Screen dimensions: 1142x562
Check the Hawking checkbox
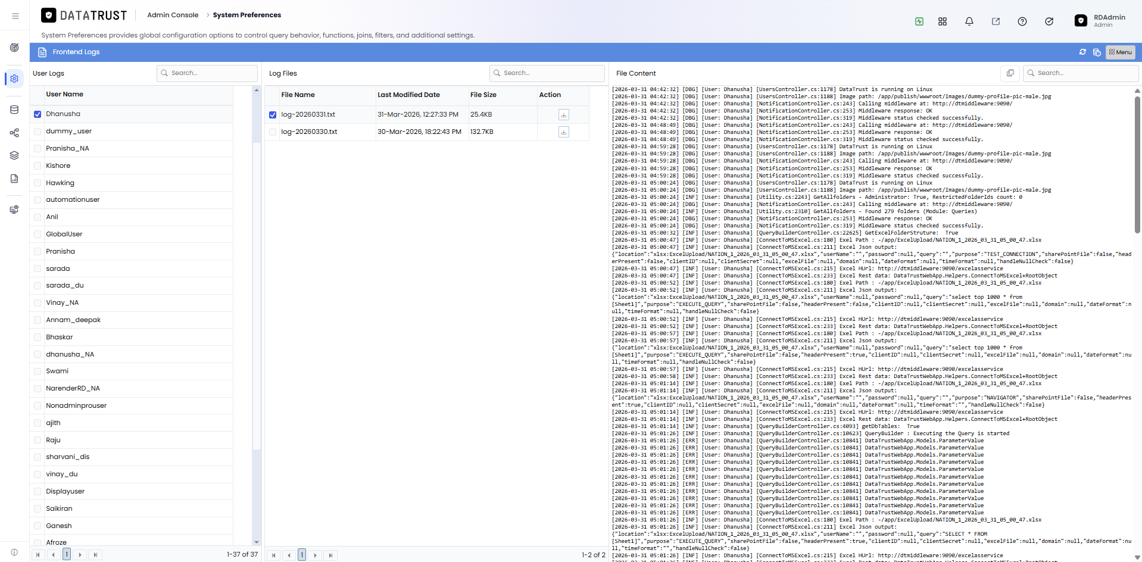click(x=38, y=183)
